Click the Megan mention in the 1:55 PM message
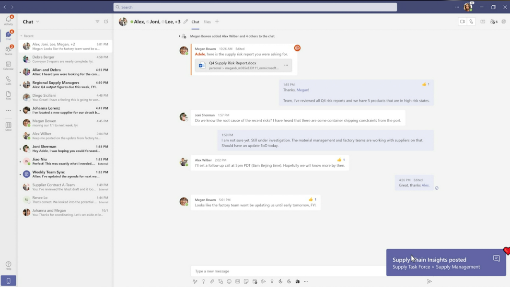The width and height of the screenshot is (510, 287). 302,90
